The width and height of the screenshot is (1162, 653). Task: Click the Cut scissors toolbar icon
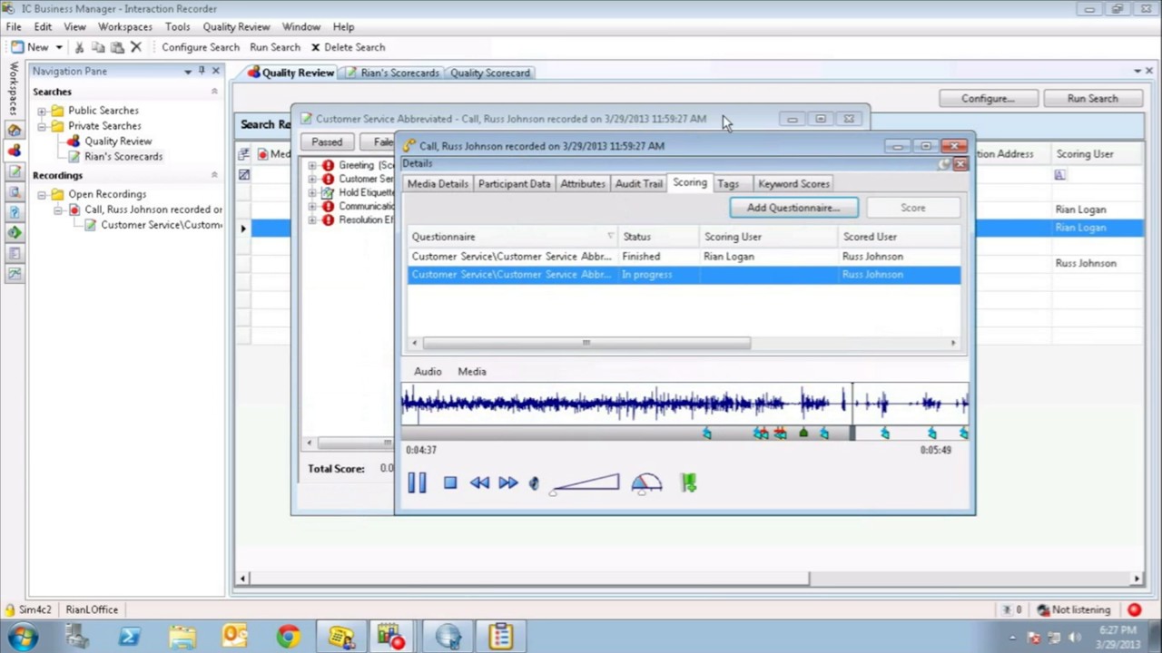(79, 47)
